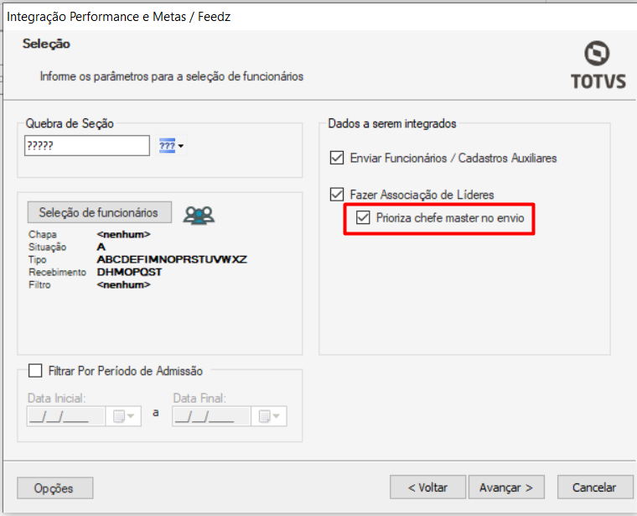
Task: Enable Filtrar Por Período de Admissão
Action: pos(35,371)
